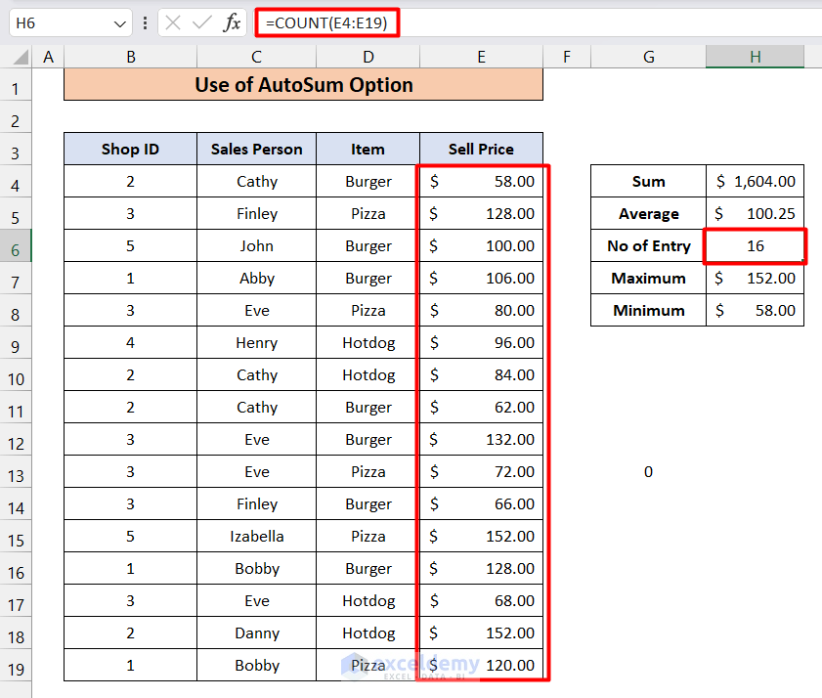
Task: Click the 'Hotdog' item cell in row 9
Action: click(368, 342)
